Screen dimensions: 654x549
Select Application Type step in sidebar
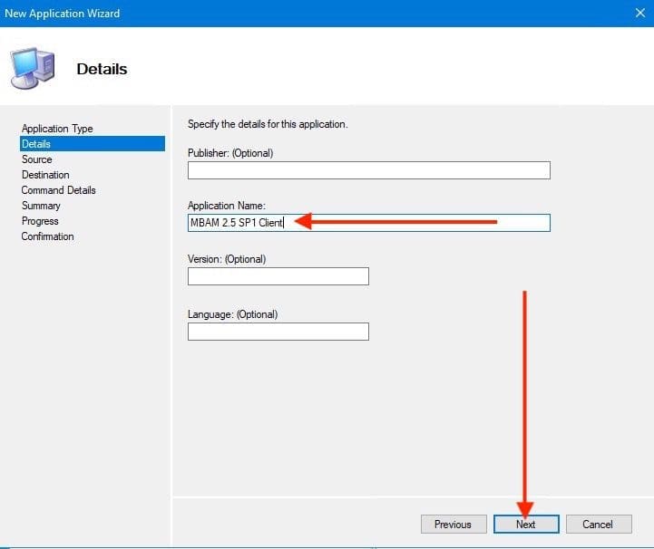57,129
